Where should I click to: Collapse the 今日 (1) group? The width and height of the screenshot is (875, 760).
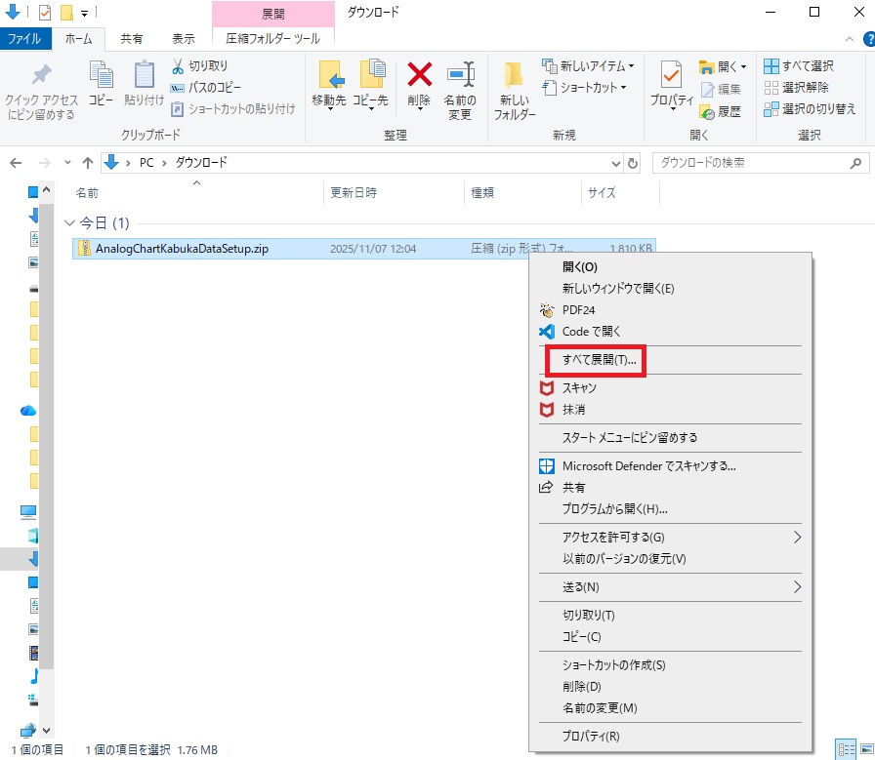[69, 223]
